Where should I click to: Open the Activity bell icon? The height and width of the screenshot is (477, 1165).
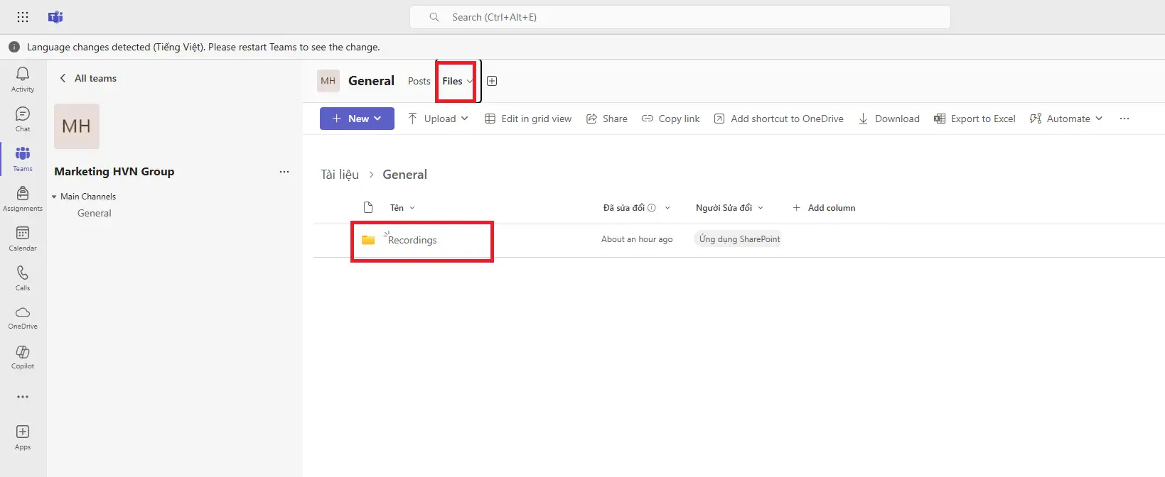pos(23,79)
